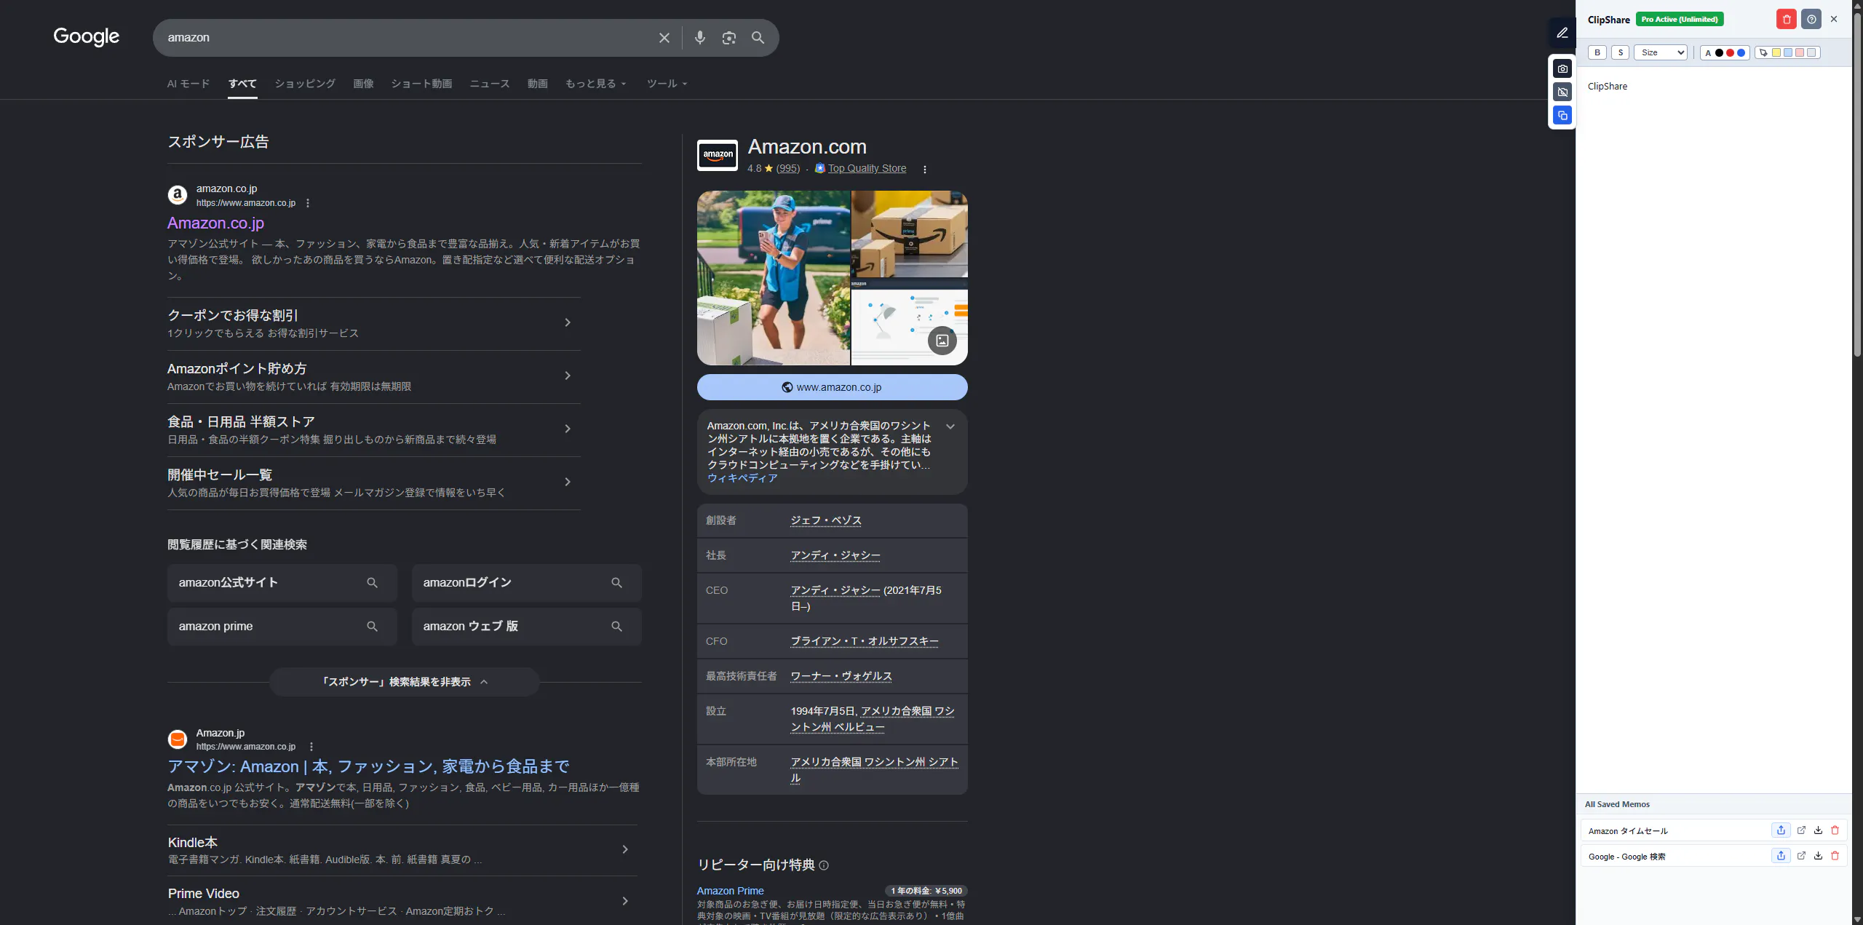Open the Size dropdown in ClipShare toolbar
This screenshot has height=925, width=1863.
click(x=1660, y=52)
